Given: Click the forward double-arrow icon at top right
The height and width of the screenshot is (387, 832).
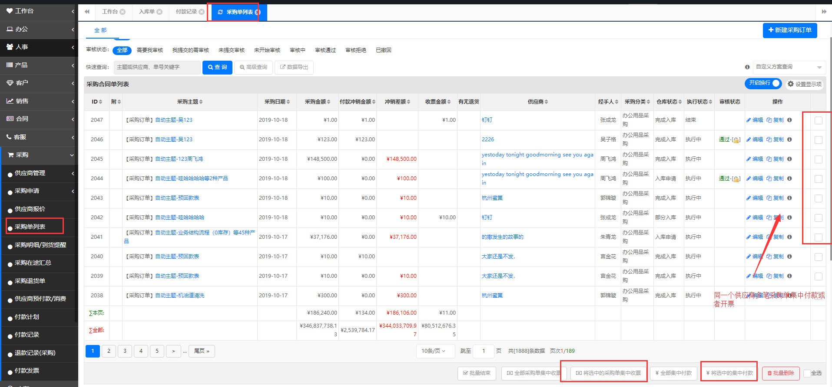Looking at the screenshot, I should 824,12.
